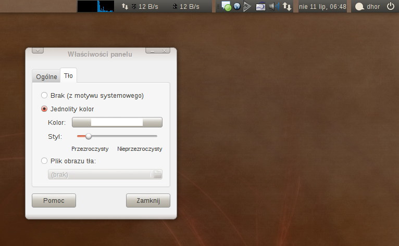Open the network connection arrows tray icon
This screenshot has width=399, height=246.
(x=287, y=7)
